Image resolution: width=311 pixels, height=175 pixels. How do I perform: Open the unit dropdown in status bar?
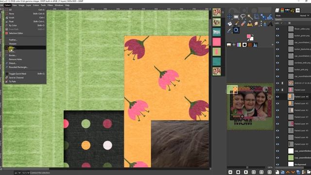click(17, 173)
